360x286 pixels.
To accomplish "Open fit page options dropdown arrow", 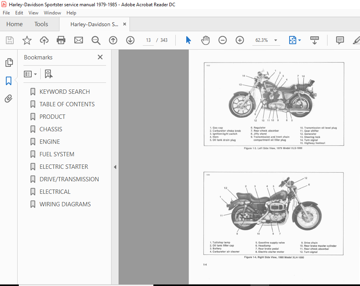I will (300, 40).
